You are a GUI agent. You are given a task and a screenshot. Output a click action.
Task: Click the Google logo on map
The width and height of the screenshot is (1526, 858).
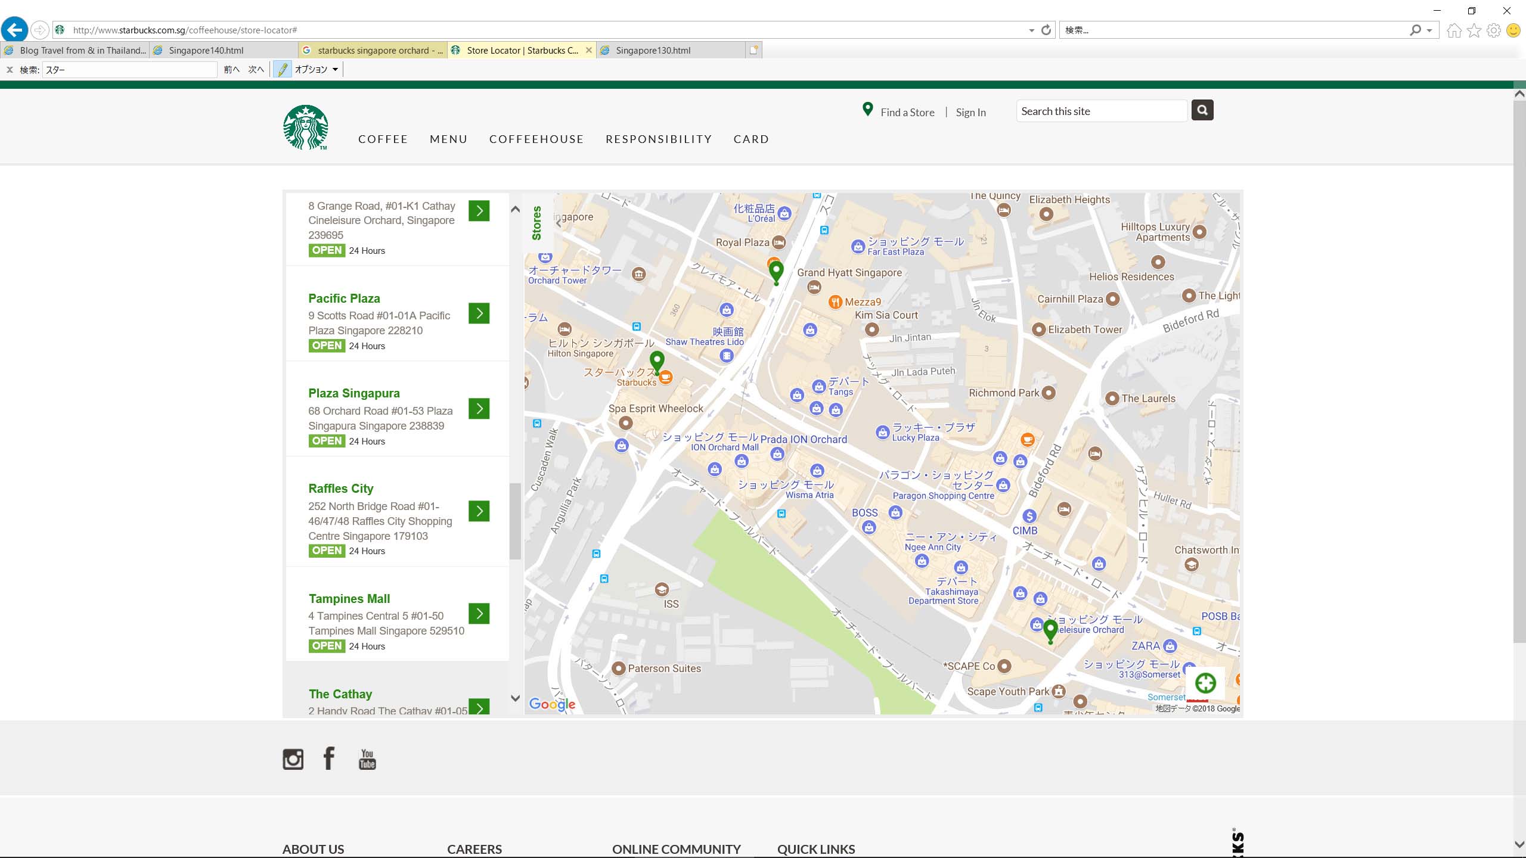(x=552, y=704)
